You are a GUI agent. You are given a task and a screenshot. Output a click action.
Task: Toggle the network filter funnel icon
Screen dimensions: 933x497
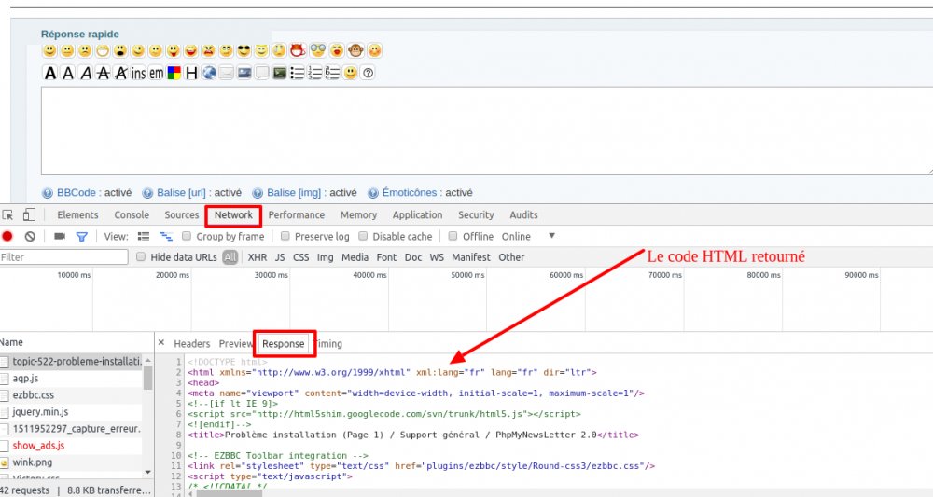click(x=81, y=237)
